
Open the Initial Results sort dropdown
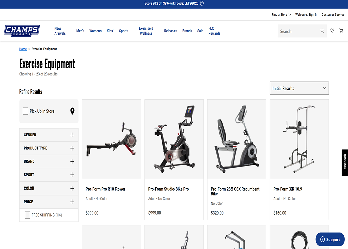300,88
